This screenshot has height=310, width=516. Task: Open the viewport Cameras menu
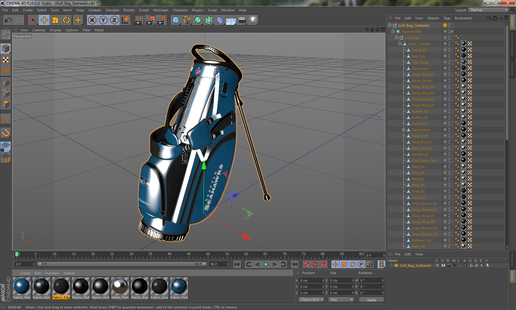click(39, 30)
